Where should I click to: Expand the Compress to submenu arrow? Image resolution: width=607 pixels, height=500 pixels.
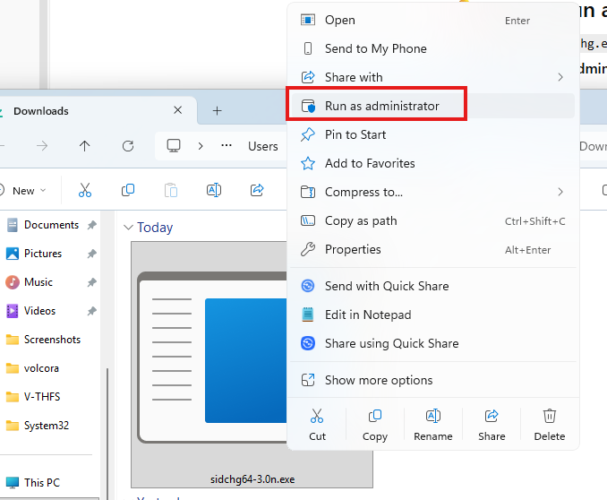[560, 192]
